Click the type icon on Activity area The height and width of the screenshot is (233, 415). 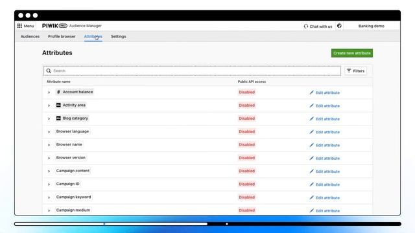(58, 105)
